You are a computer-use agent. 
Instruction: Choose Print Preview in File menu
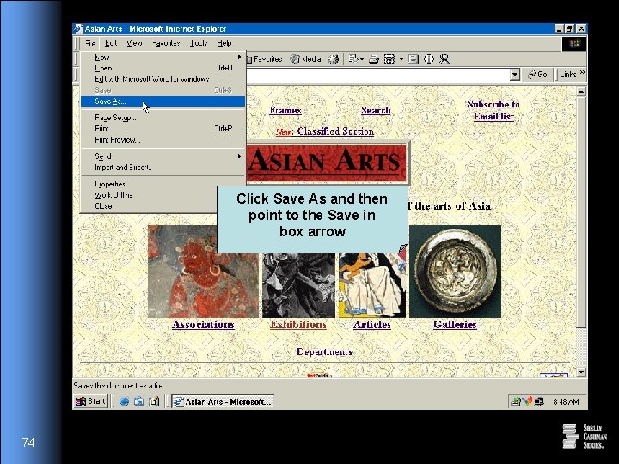[163, 140]
